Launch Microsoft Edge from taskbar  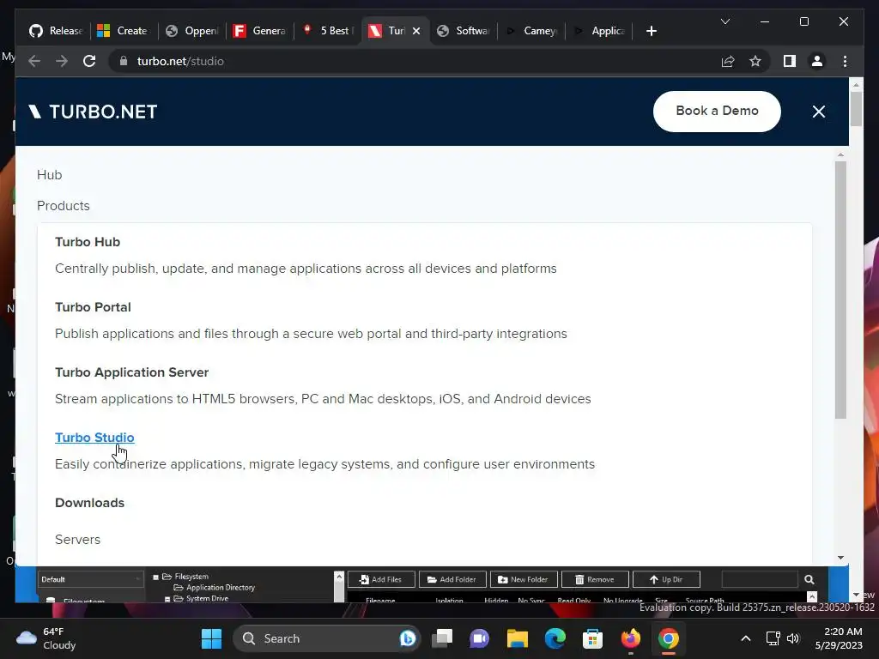[x=555, y=638]
